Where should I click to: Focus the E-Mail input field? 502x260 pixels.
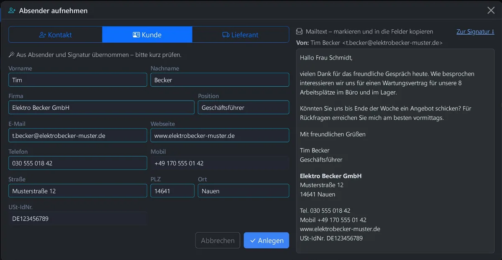(x=78, y=136)
